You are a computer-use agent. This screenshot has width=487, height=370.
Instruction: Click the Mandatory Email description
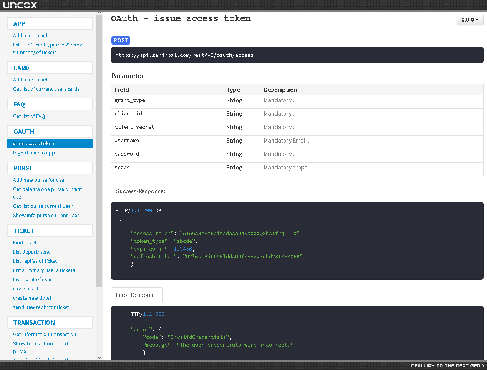(x=287, y=141)
